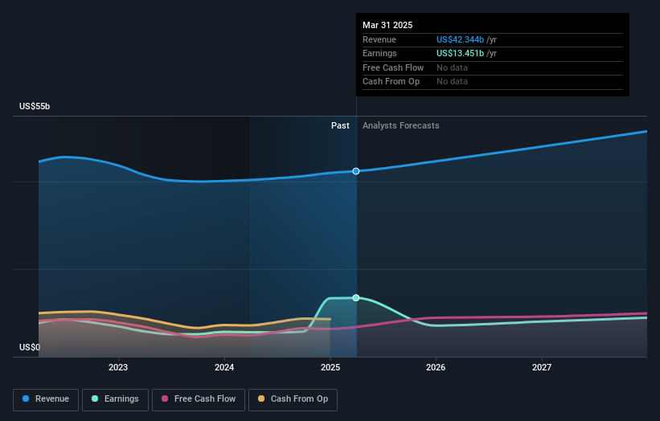Click the 2027 x-axis label
660x421 pixels.
click(542, 368)
